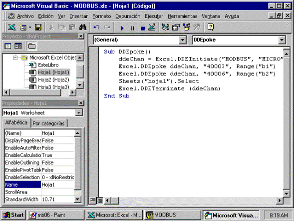Collapse the Microsoft Excel Objetos tree node

[x=15, y=57]
